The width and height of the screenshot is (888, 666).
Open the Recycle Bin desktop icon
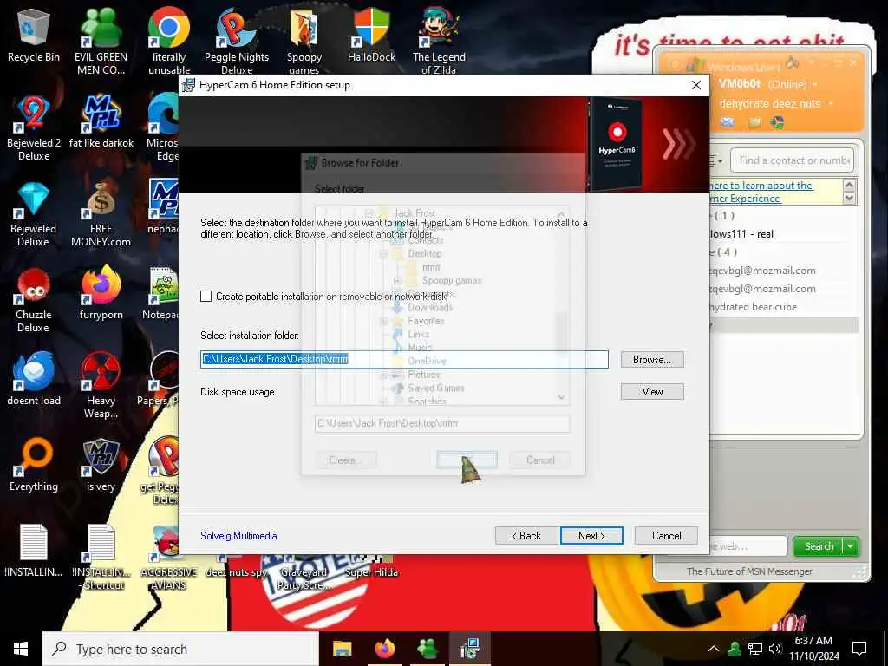pyautogui.click(x=34, y=35)
